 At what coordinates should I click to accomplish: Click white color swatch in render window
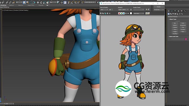131,13
